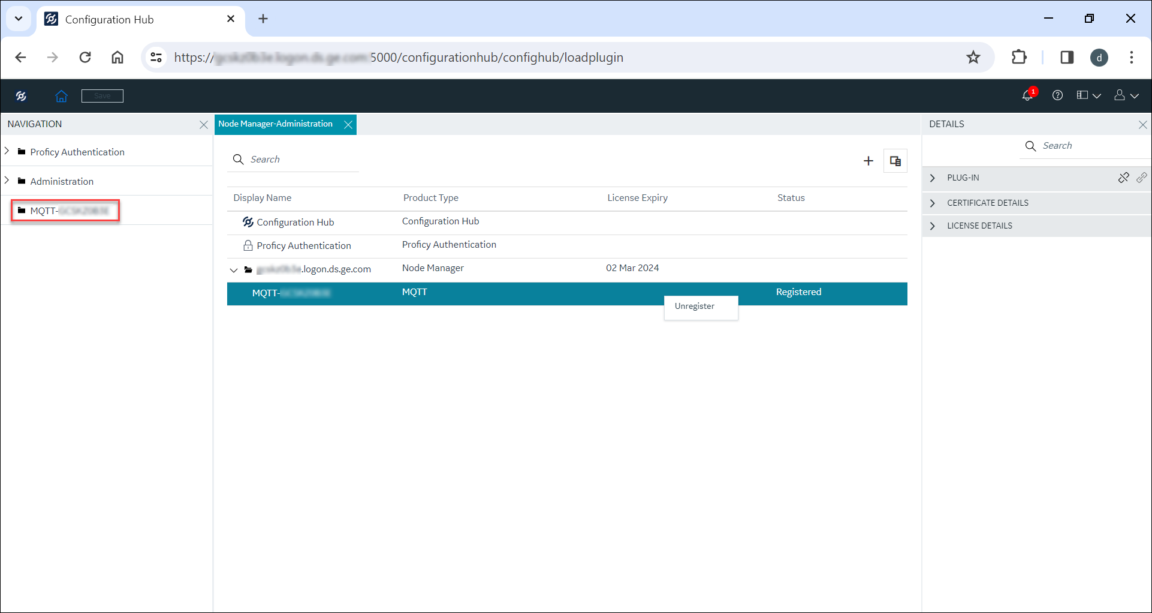Close the Configuration Hub browser tab
The image size is (1152, 613).
point(231,19)
